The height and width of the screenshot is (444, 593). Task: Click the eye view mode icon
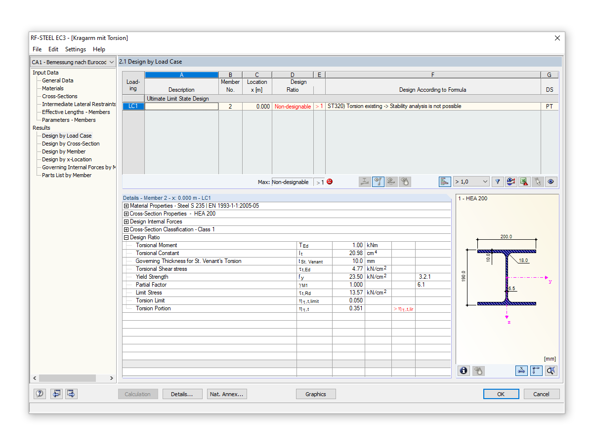click(551, 182)
